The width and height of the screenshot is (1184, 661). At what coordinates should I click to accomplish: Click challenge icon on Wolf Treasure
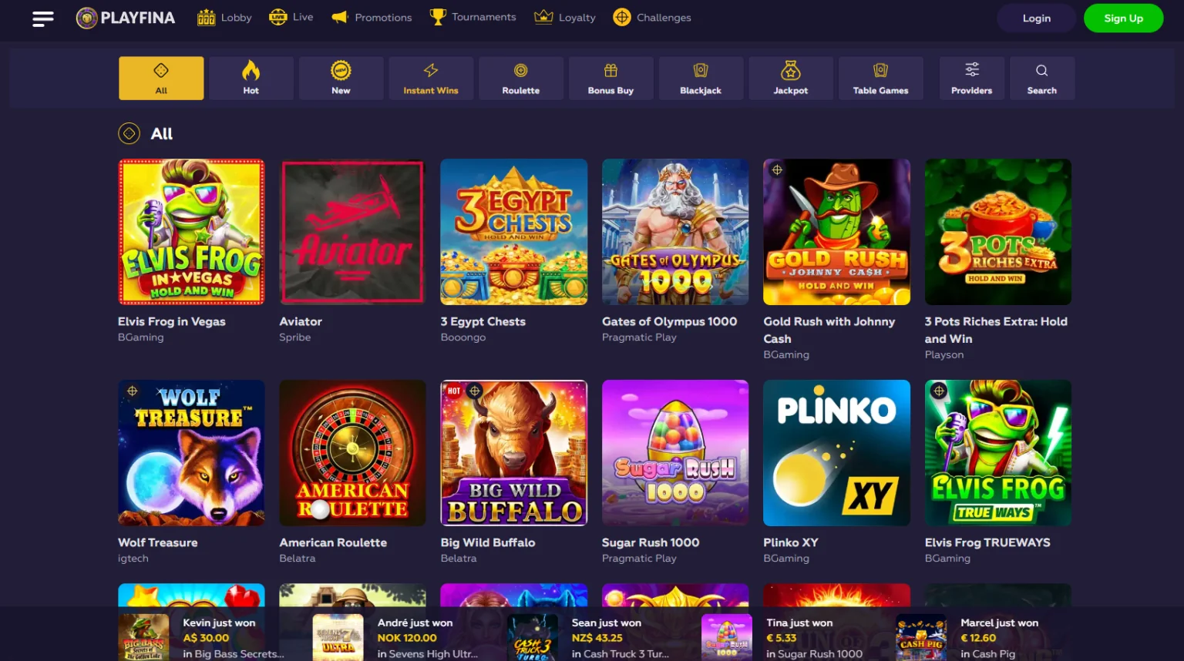pos(133,391)
